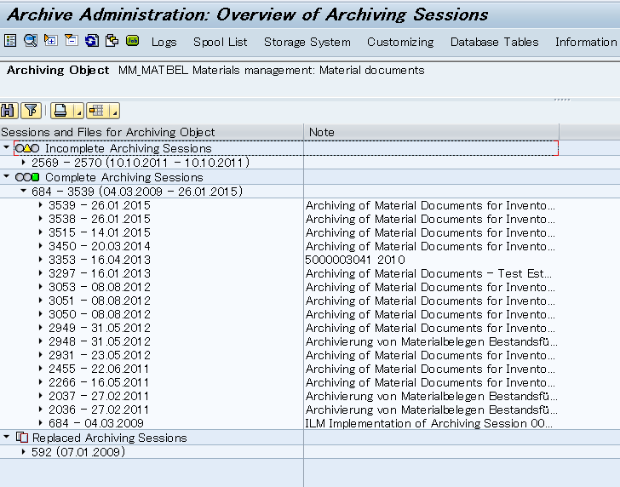Expand session 3538 - 26.01.2015
Image resolution: width=620 pixels, height=487 pixels.
[x=40, y=219]
